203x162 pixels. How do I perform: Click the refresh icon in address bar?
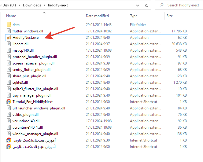pos(146,5)
